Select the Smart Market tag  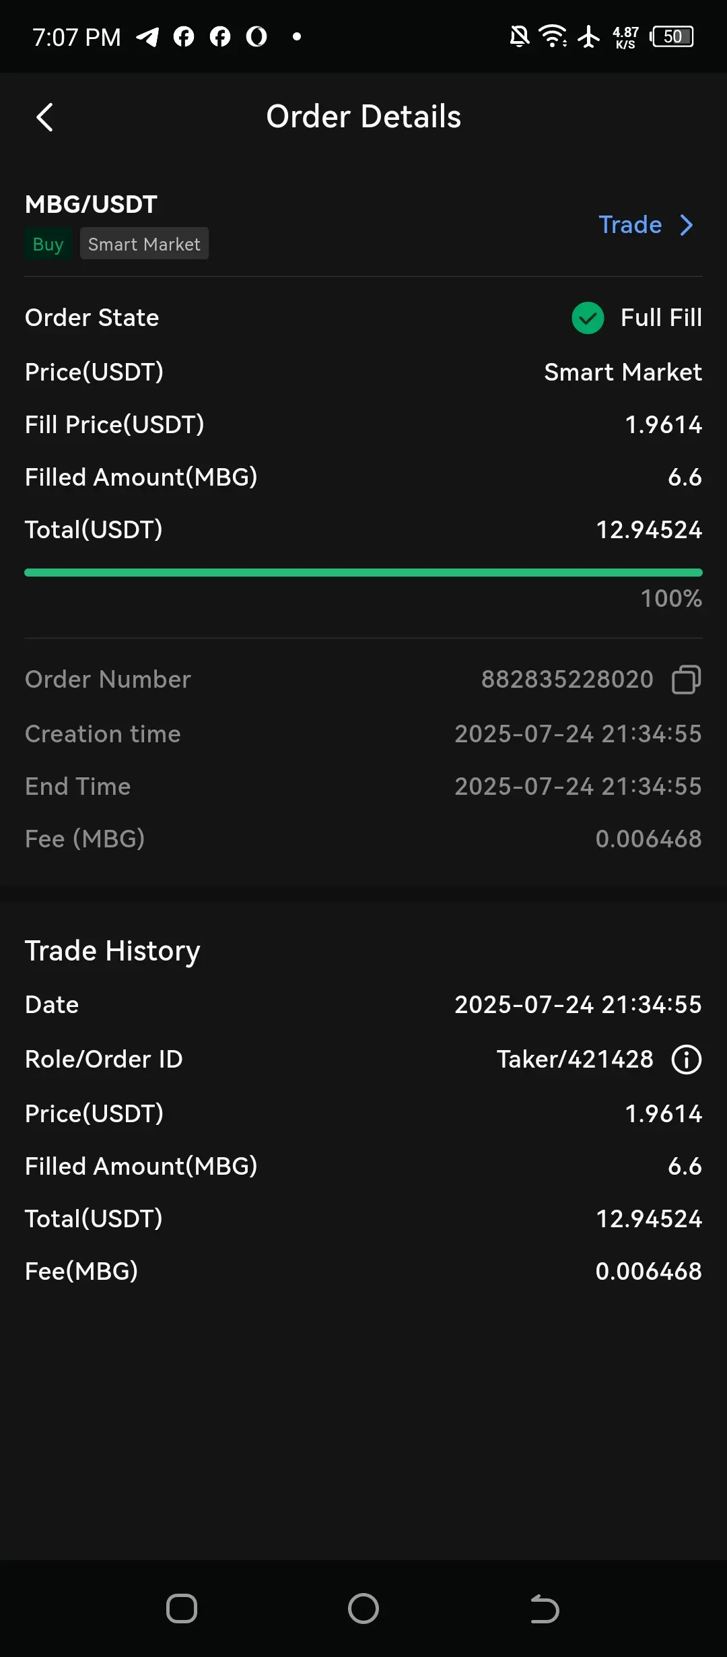pos(144,244)
